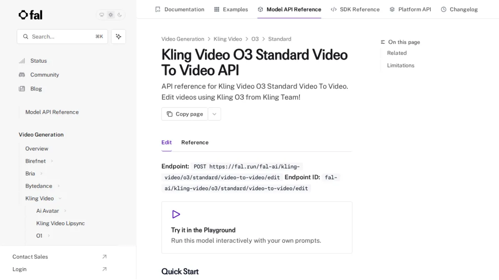Open the Community link

pyautogui.click(x=44, y=75)
